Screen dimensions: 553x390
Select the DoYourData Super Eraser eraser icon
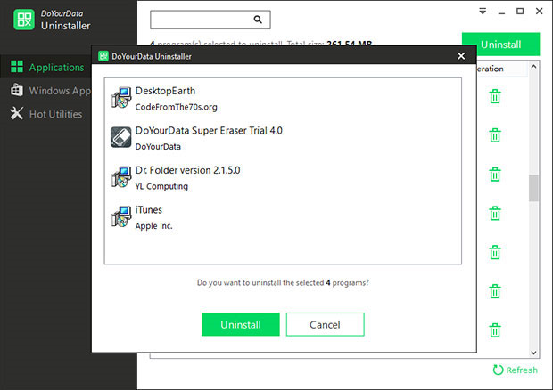tap(120, 137)
